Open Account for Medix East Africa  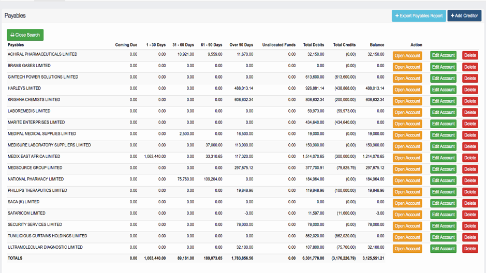tap(407, 158)
